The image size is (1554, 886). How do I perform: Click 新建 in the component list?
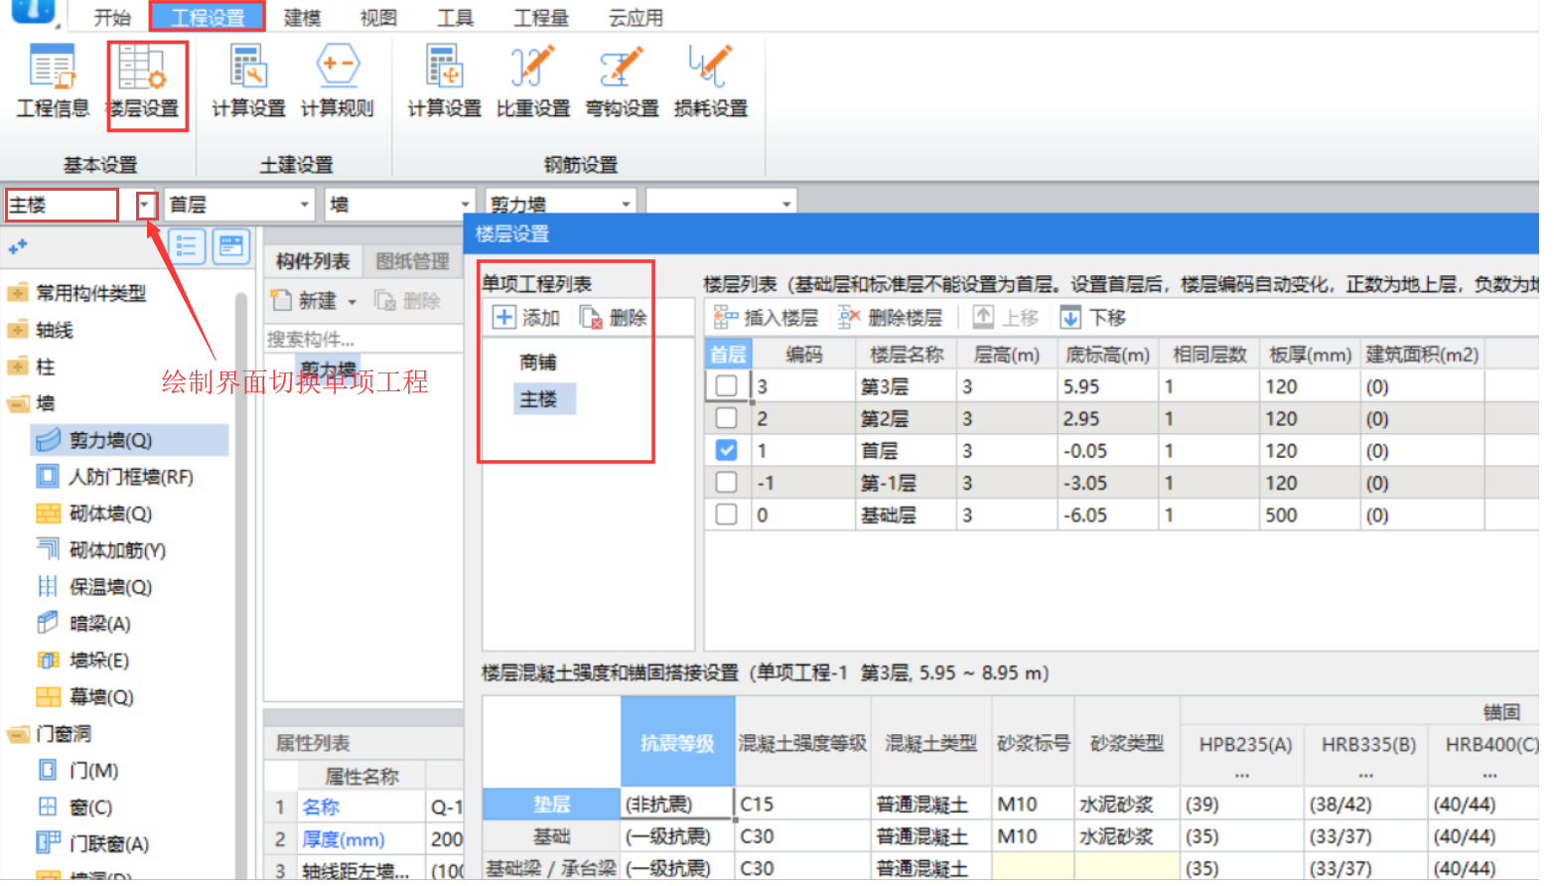(305, 302)
